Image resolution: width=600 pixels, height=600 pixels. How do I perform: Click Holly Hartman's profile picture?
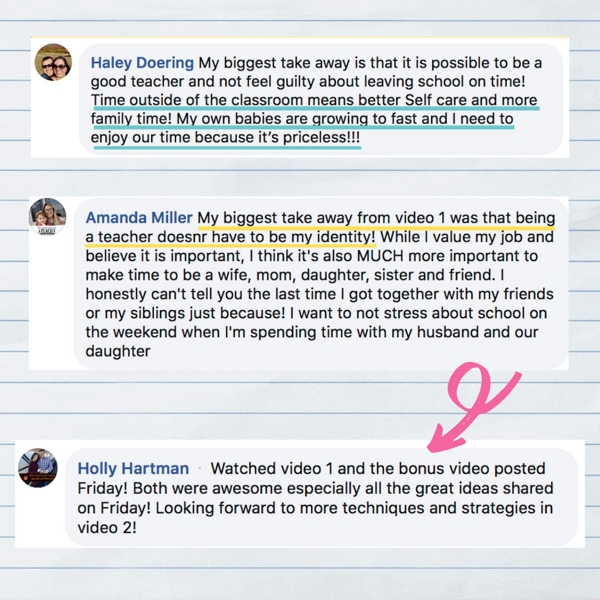(x=38, y=468)
